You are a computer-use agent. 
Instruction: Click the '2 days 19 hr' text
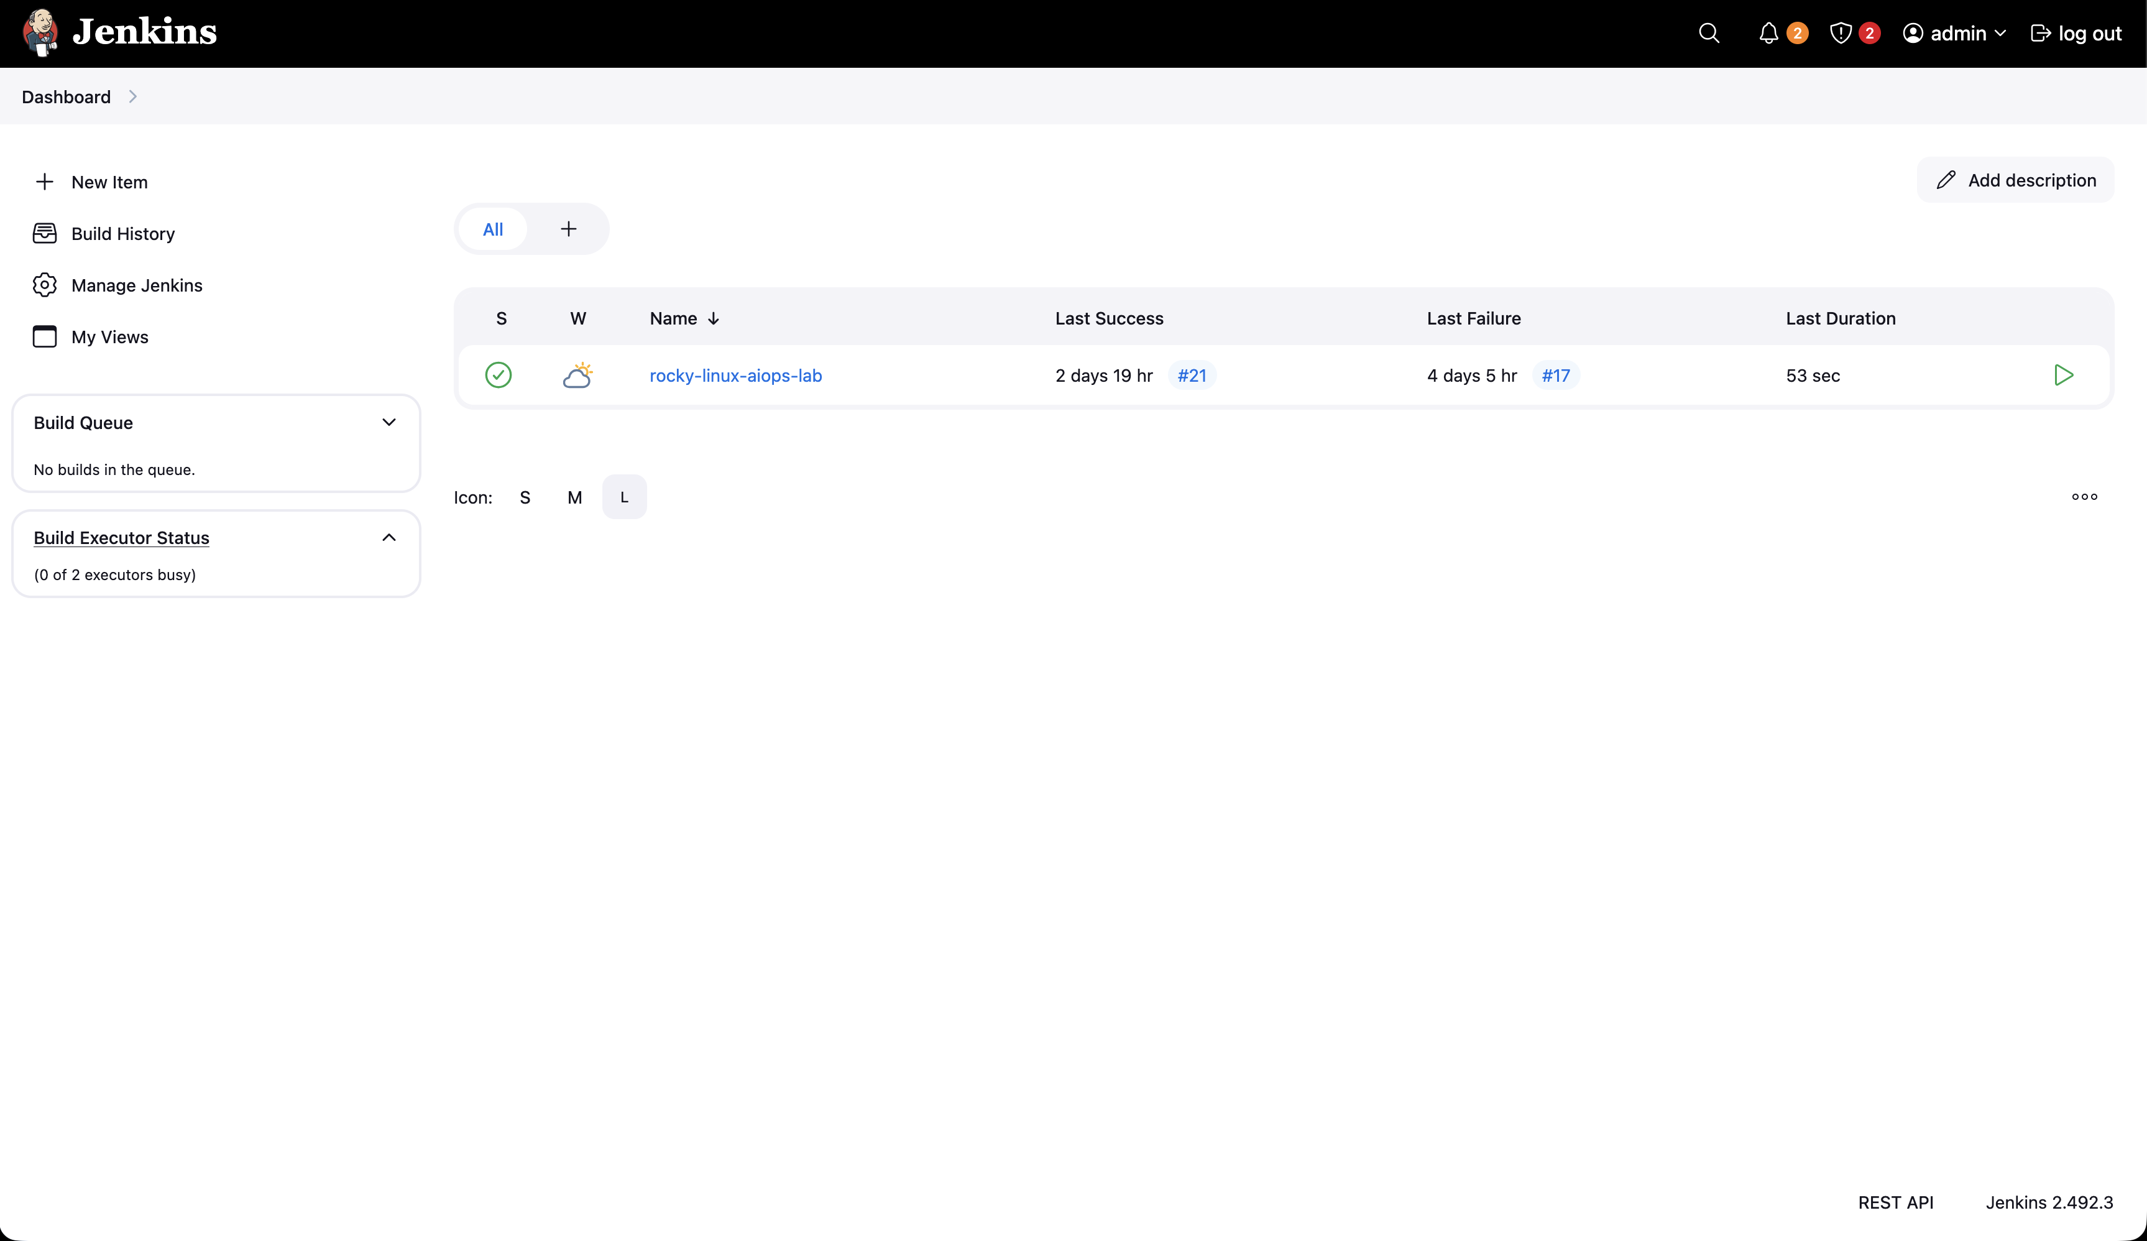point(1103,375)
